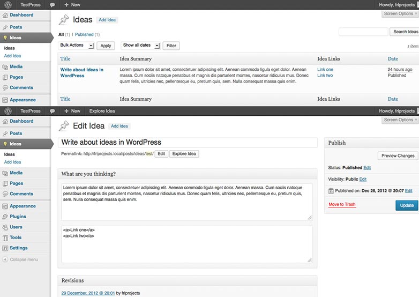Click the Search Ideas text field
The width and height of the screenshot is (419, 297).
point(363,32)
